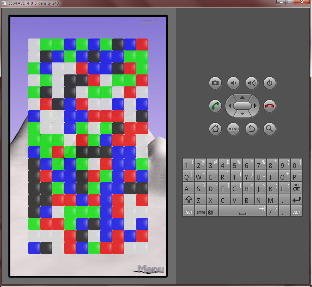Click the R key
Viewport: 312px width, 287px height.
click(x=225, y=176)
